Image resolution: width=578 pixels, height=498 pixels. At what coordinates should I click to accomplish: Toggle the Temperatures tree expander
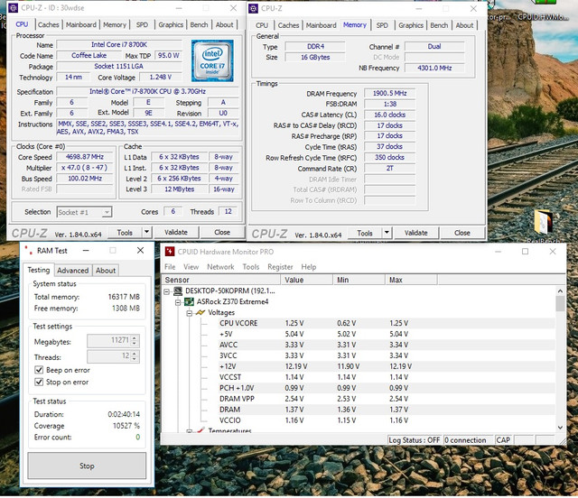[189, 431]
